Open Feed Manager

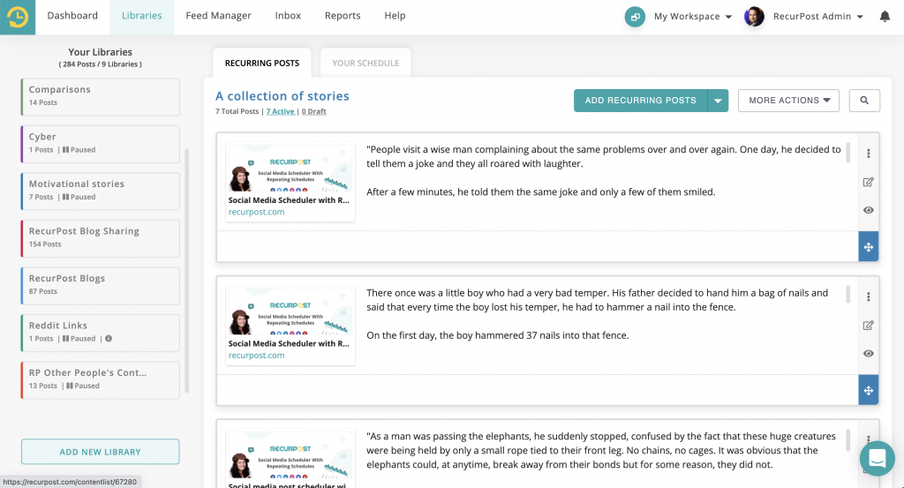[x=219, y=16]
